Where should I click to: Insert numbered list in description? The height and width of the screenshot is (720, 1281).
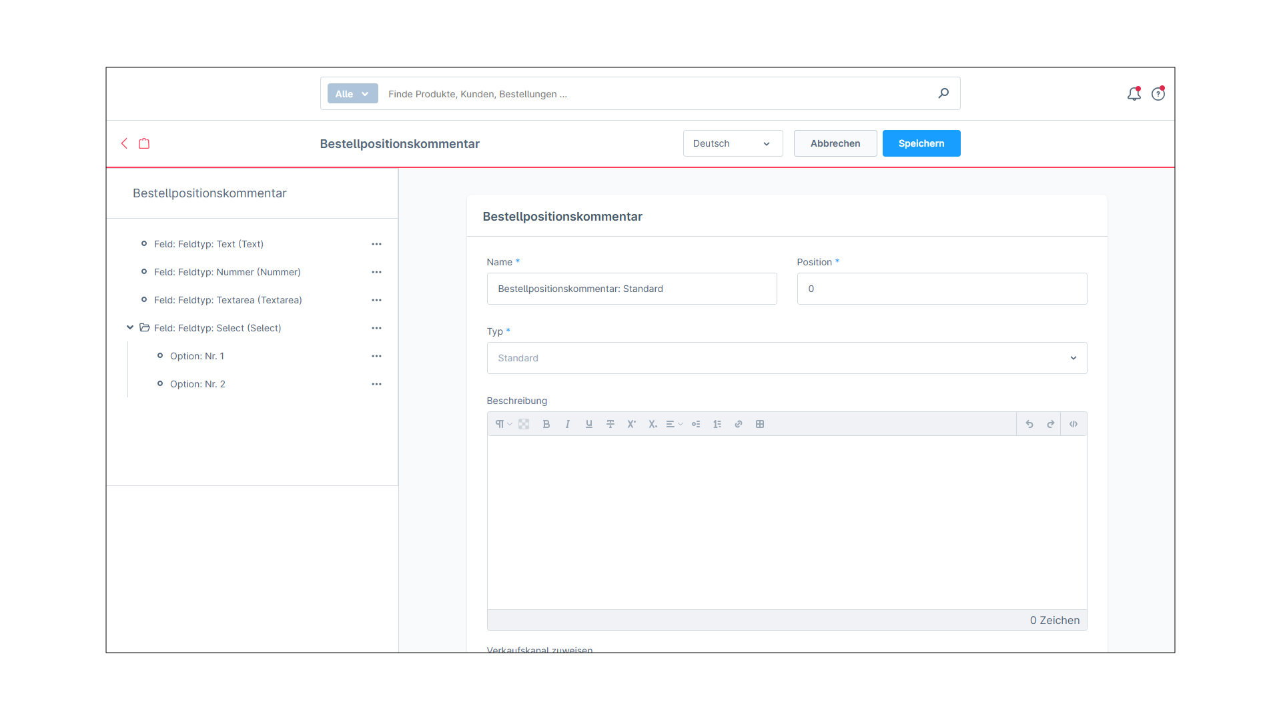(x=717, y=424)
